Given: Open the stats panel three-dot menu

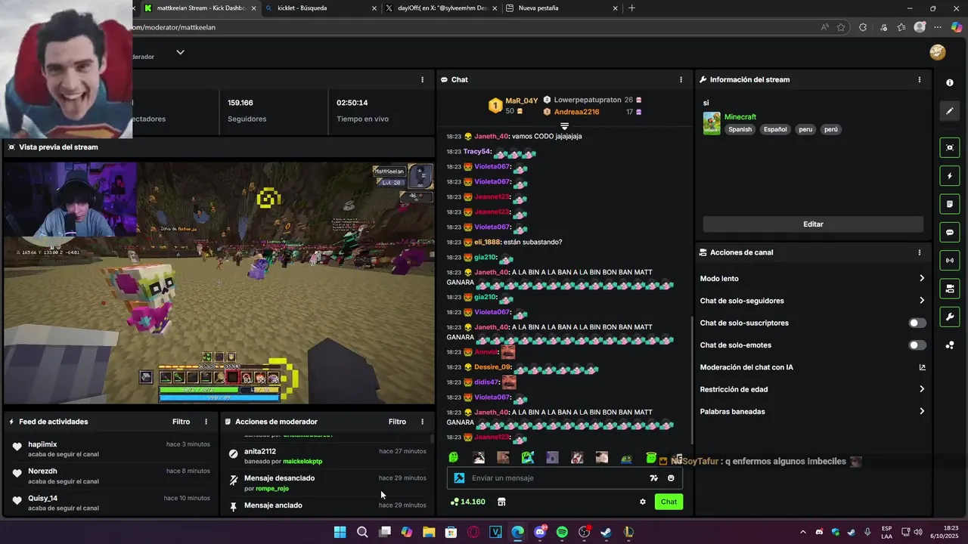Looking at the screenshot, I should 422,79.
